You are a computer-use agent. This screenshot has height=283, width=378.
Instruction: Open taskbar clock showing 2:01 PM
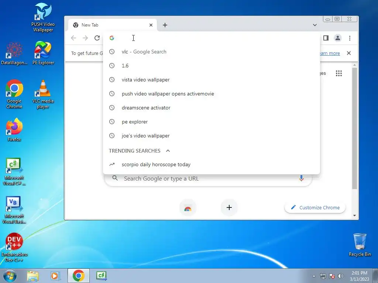pyautogui.click(x=359, y=276)
